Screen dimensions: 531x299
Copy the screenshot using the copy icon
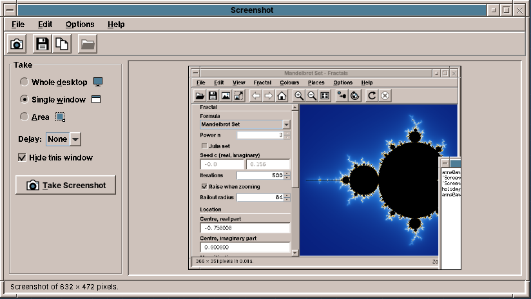(62, 44)
